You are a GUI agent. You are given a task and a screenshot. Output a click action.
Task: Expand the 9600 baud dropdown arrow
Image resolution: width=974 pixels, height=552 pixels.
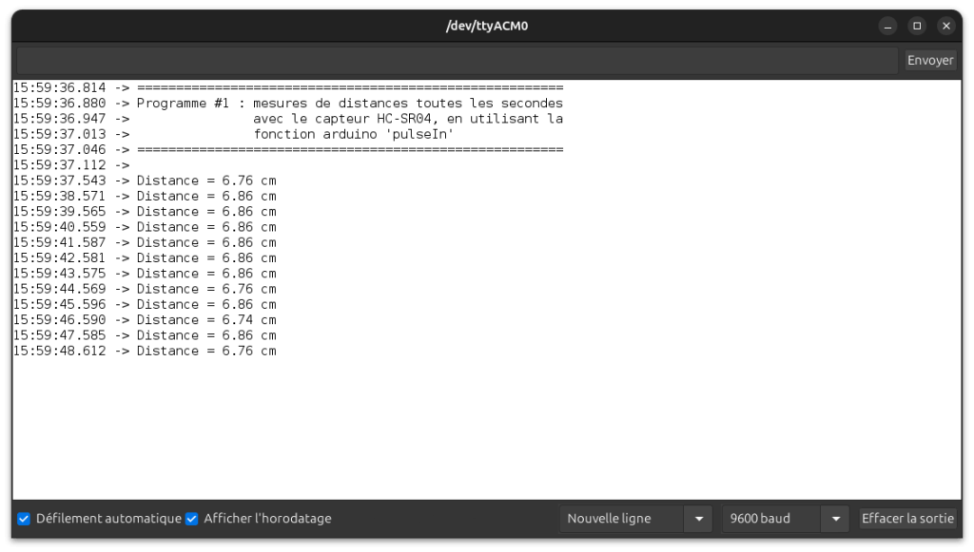(835, 519)
